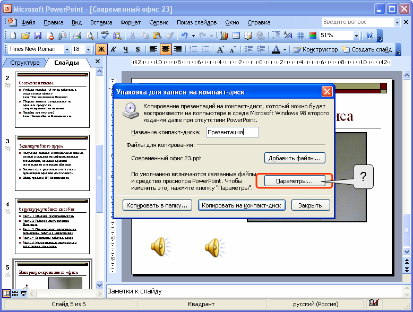Expand the Standard toolbar options
413x312 pixels.
point(380,36)
